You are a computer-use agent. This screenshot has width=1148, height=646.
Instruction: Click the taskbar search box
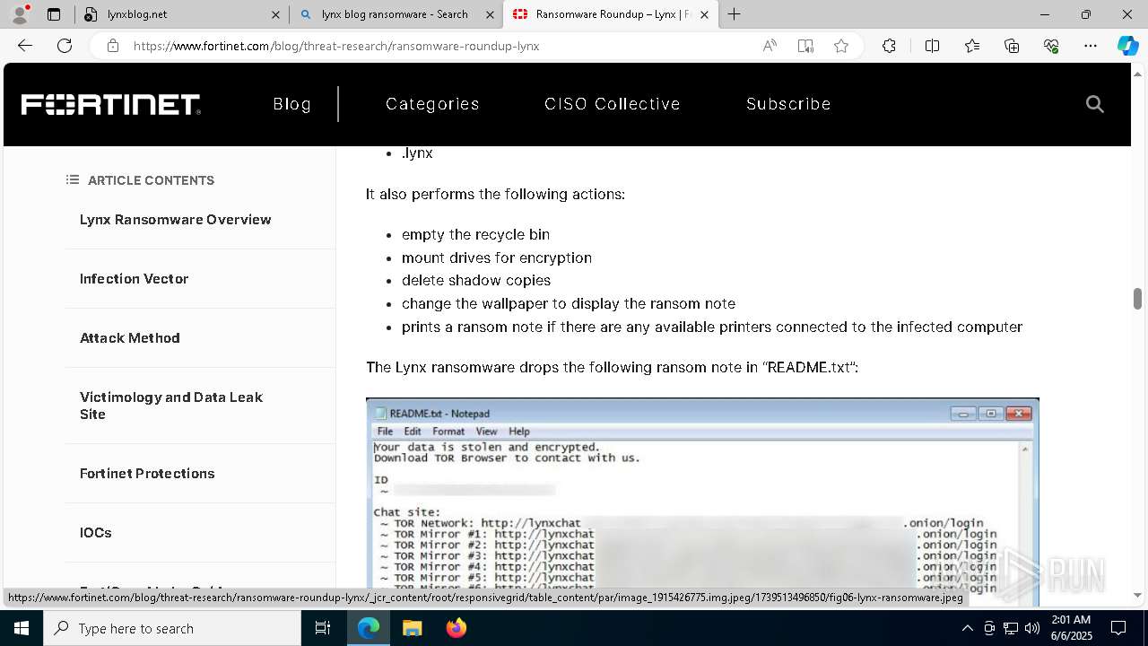click(x=172, y=628)
